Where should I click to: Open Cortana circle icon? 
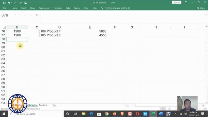pos(68,114)
